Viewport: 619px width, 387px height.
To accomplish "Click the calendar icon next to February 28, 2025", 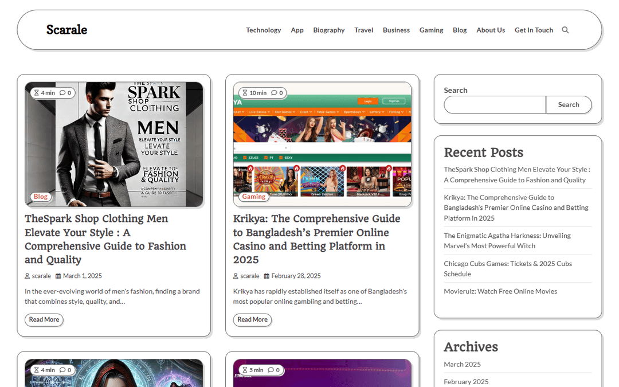I will tap(267, 276).
